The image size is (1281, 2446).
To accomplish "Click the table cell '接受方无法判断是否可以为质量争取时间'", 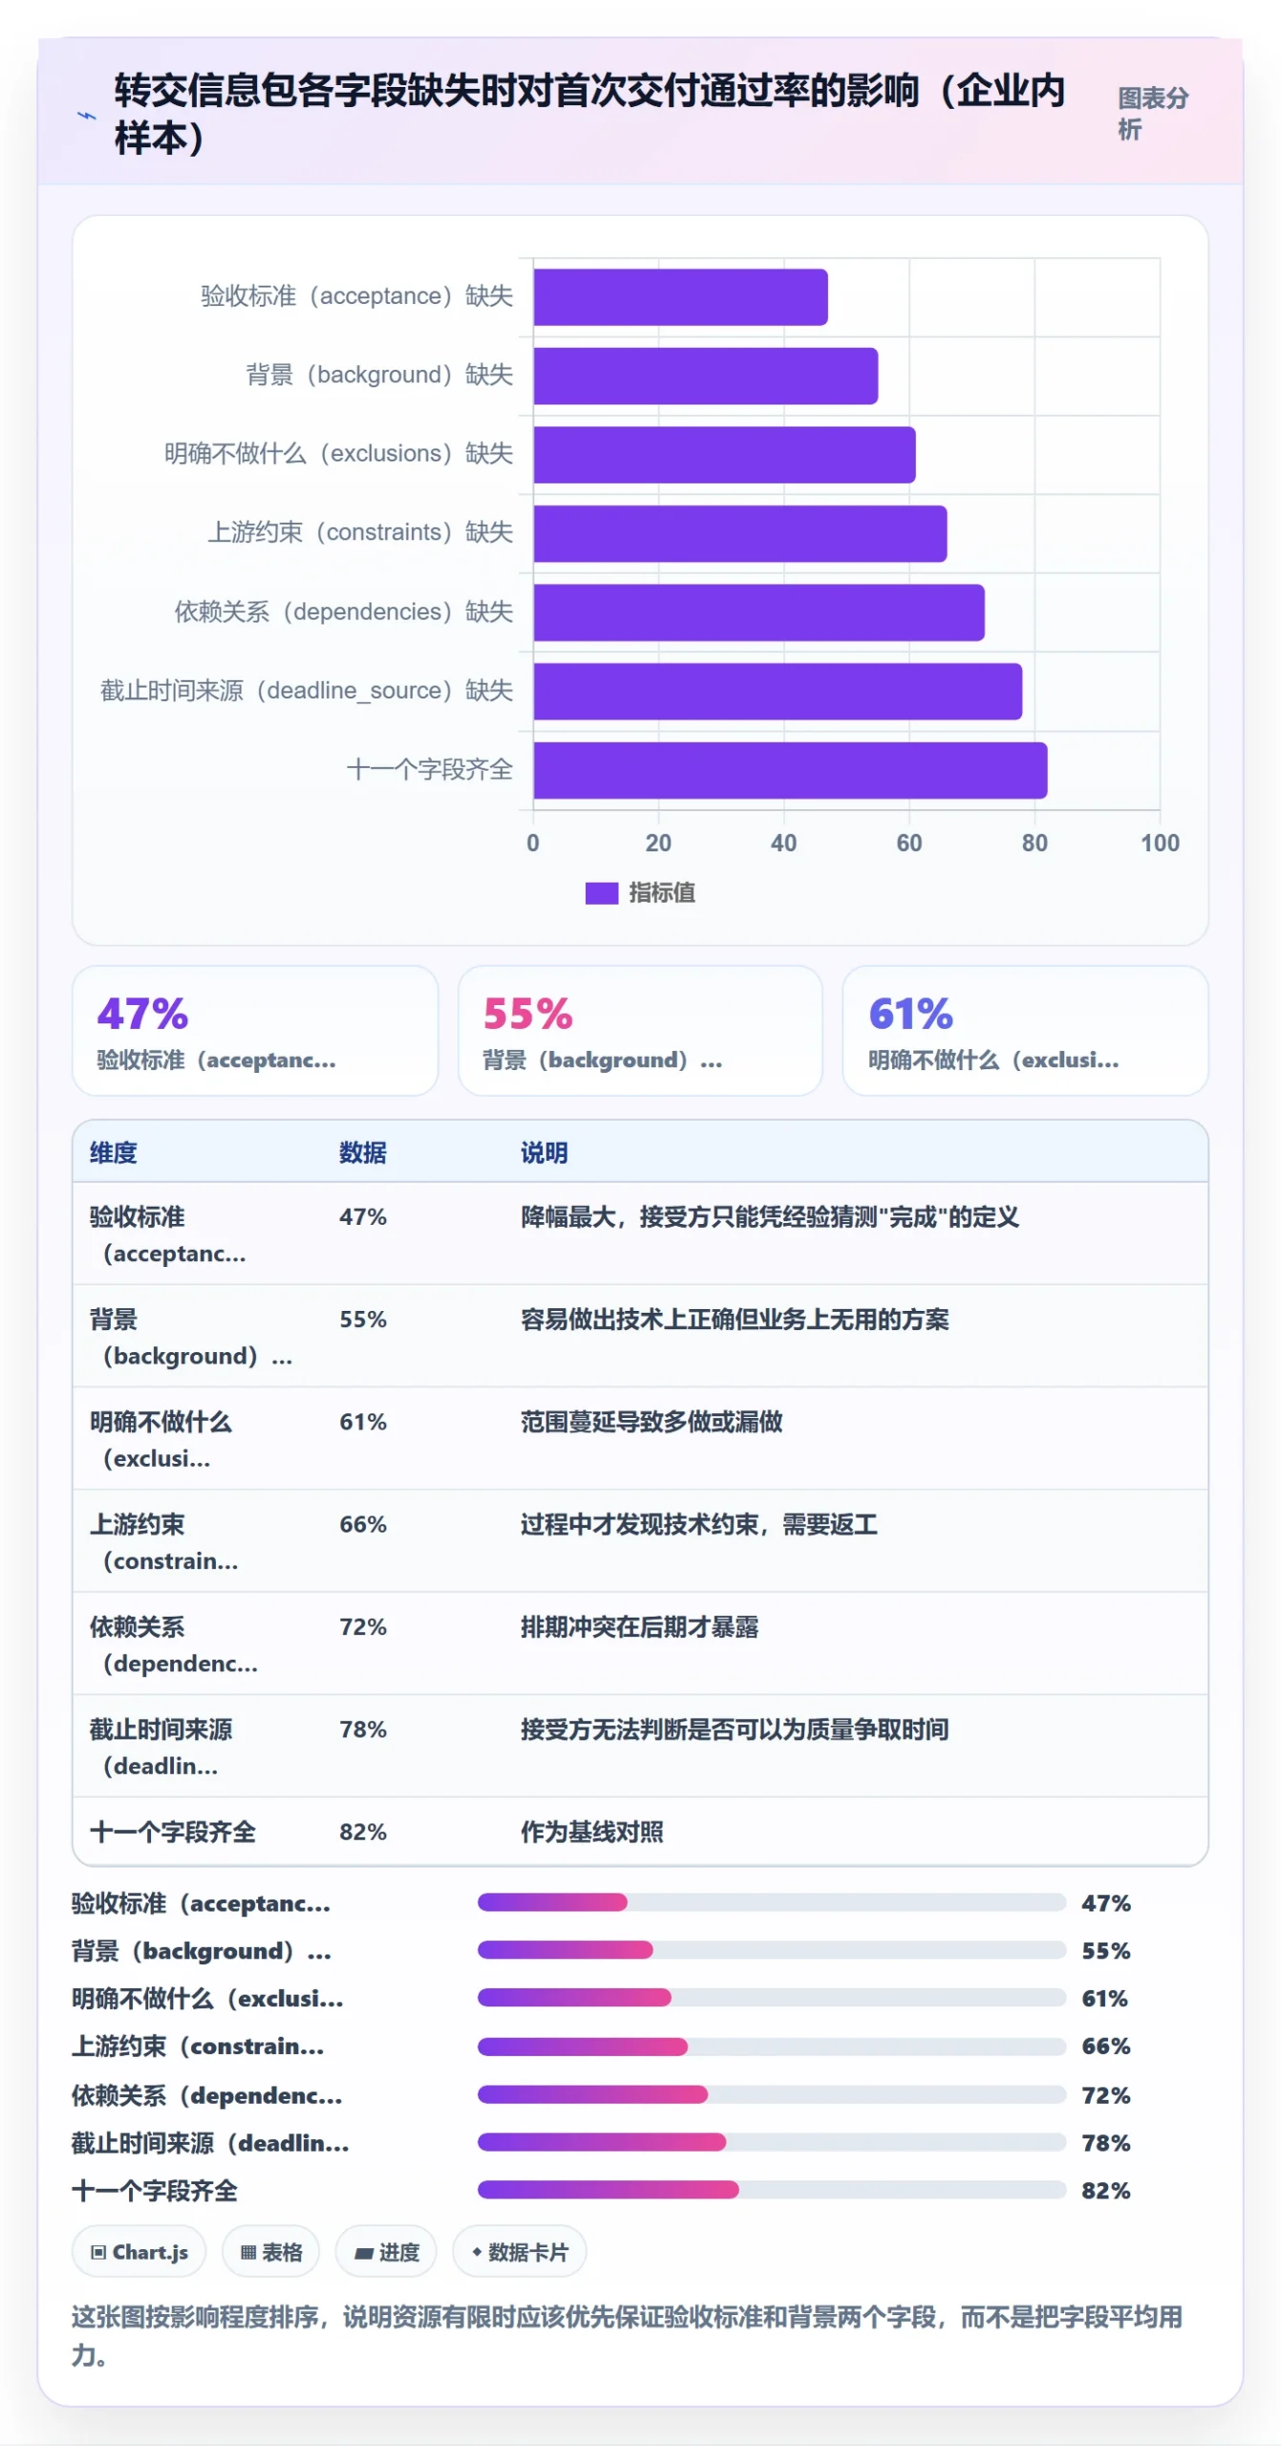I will click(x=735, y=1728).
